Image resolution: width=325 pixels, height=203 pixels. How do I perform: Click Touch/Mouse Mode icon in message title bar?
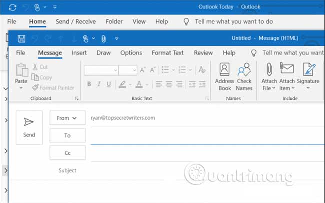click(85, 39)
